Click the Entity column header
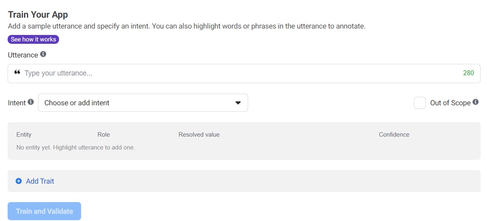 pos(24,135)
